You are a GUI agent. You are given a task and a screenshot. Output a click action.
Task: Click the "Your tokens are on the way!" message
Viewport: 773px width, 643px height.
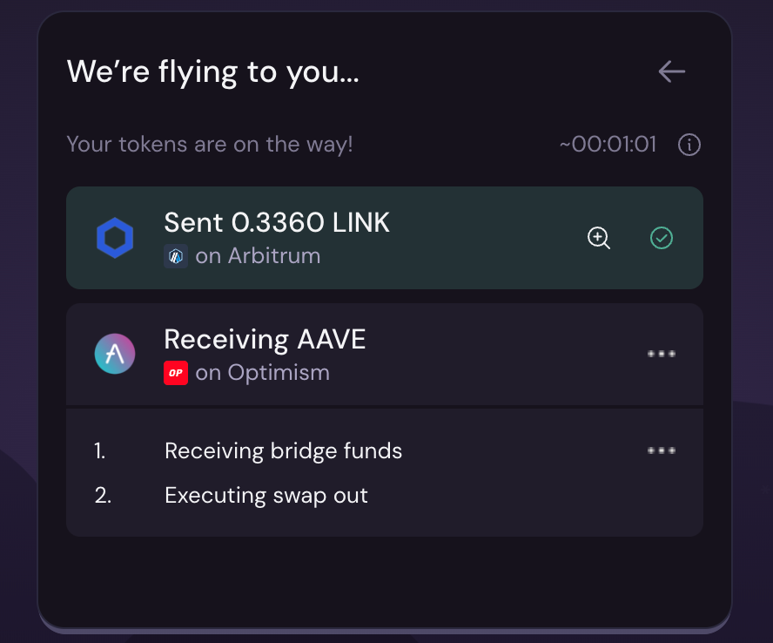click(210, 145)
